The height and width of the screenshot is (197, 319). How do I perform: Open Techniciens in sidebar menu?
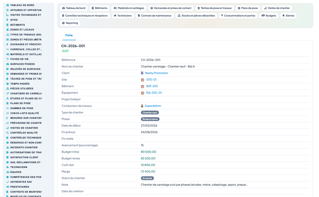(19, 167)
